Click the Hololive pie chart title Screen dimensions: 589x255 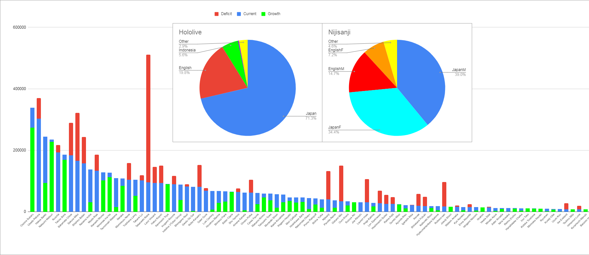(190, 32)
